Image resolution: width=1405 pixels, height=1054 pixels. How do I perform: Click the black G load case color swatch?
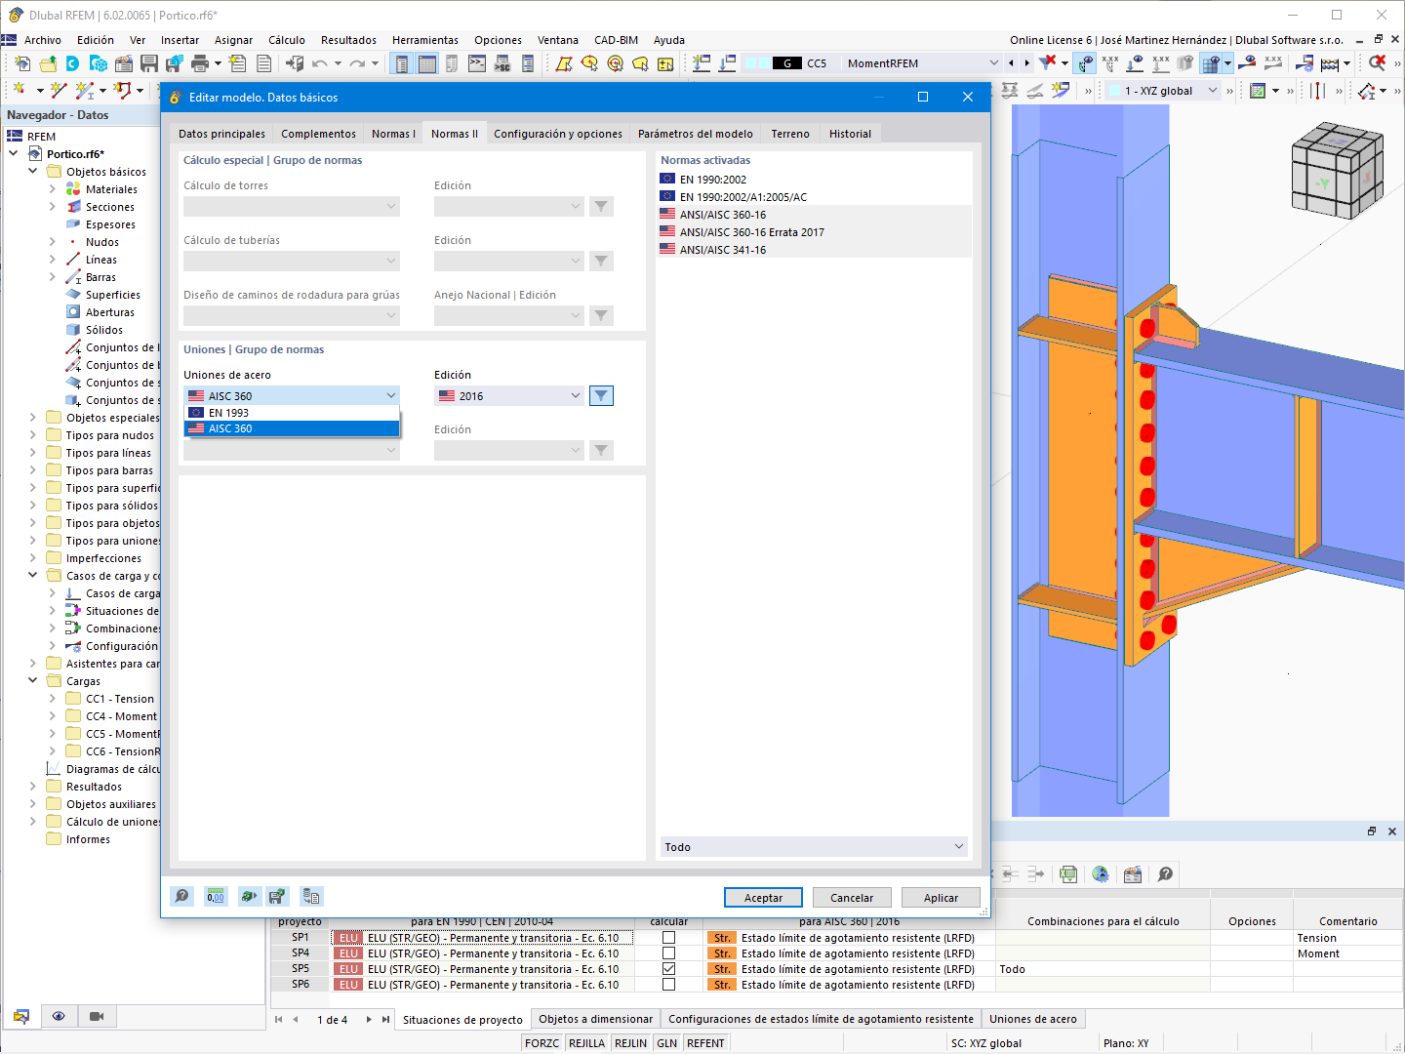click(787, 63)
